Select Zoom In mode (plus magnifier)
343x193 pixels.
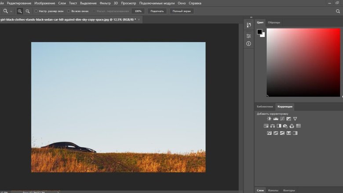[x=20, y=11]
